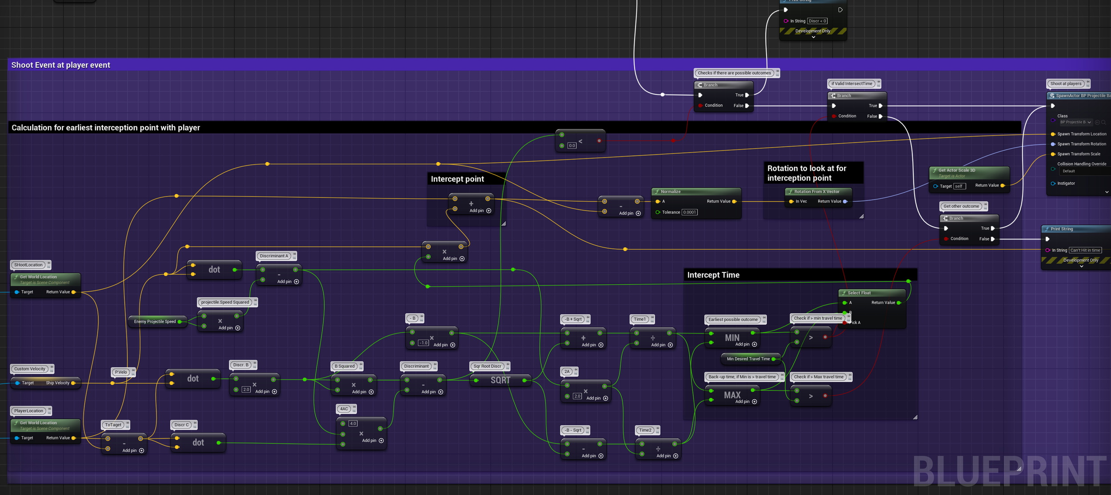
Task: Click the In String field reading 'Discr < 0'
Action: pyautogui.click(x=817, y=21)
